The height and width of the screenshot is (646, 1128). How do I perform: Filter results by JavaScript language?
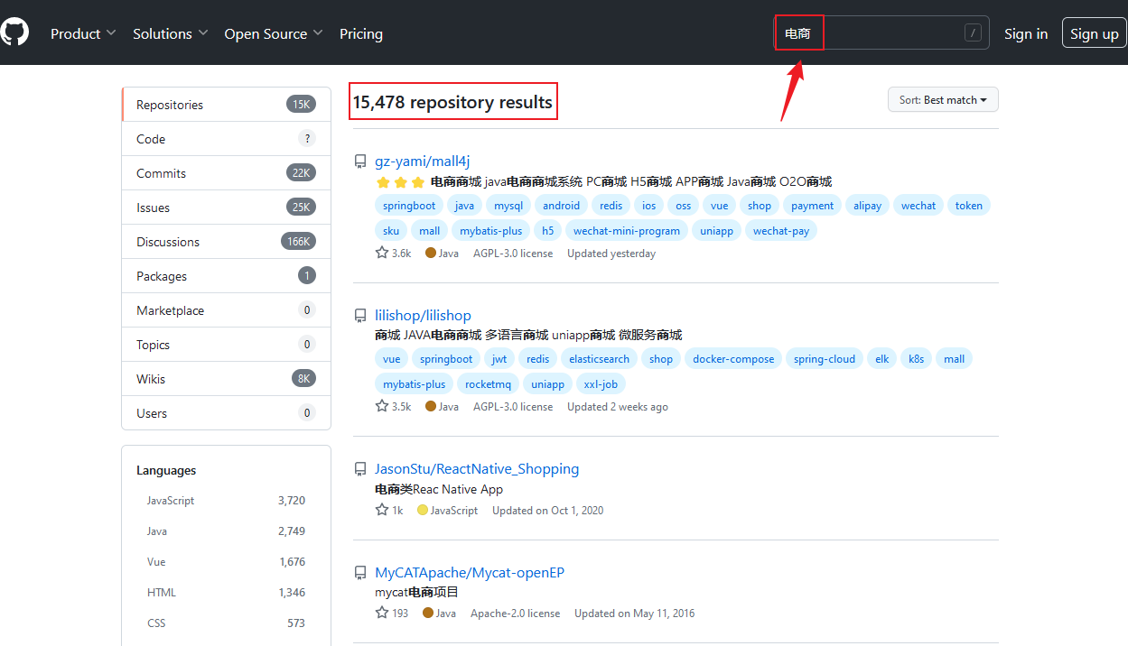pos(226,501)
